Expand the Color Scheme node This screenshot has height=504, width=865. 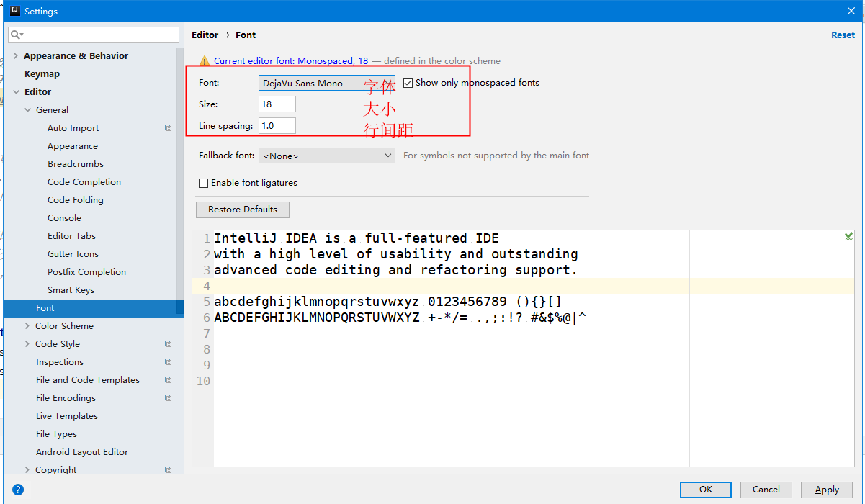pos(27,326)
